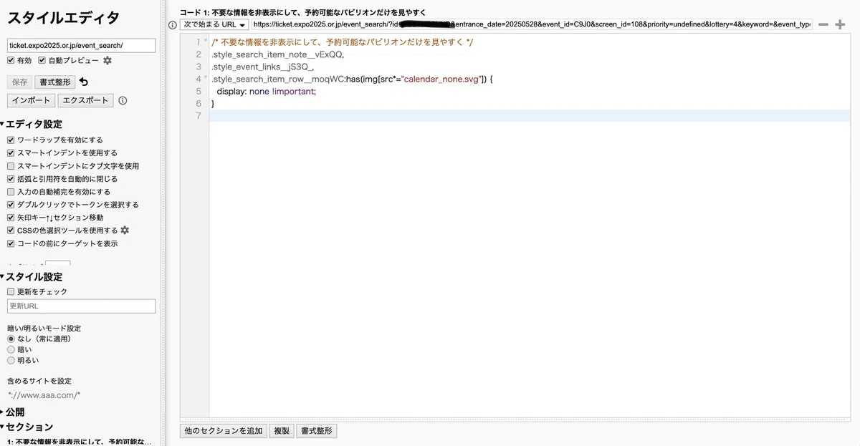
Task: Click スタイルエディタ heading
Action: pyautogui.click(x=63, y=18)
